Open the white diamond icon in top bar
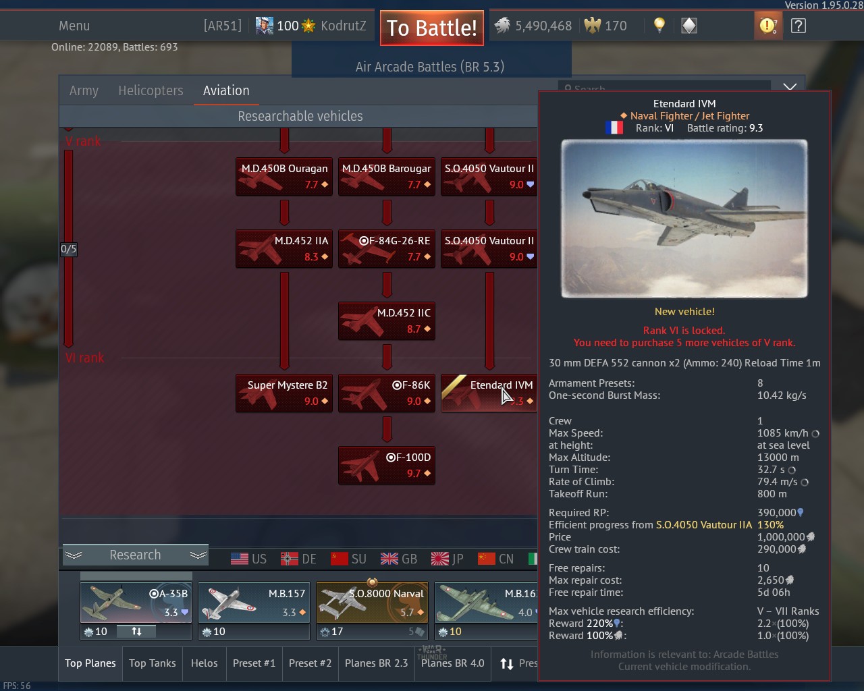Screen dimensions: 864x691 point(689,26)
